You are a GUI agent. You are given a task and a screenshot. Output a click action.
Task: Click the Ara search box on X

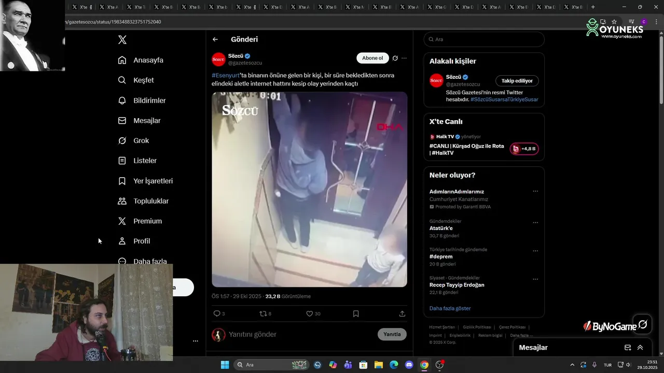(x=484, y=39)
